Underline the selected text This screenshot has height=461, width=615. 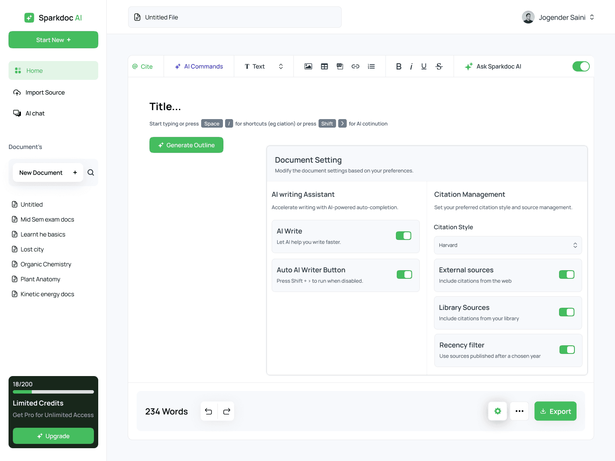(x=424, y=67)
